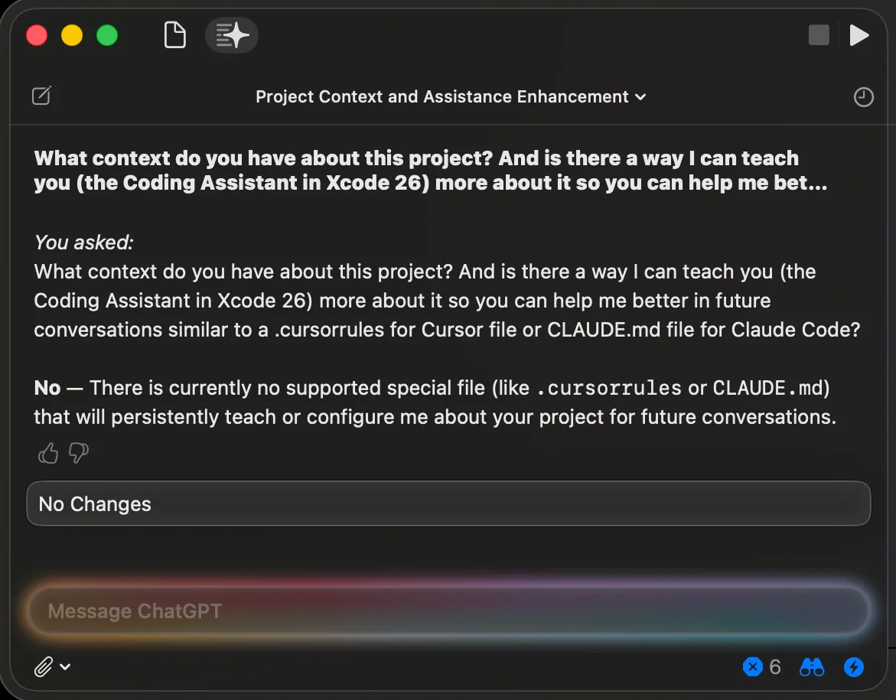Click the blue lightning bolt icon
896x700 pixels.
click(x=853, y=666)
